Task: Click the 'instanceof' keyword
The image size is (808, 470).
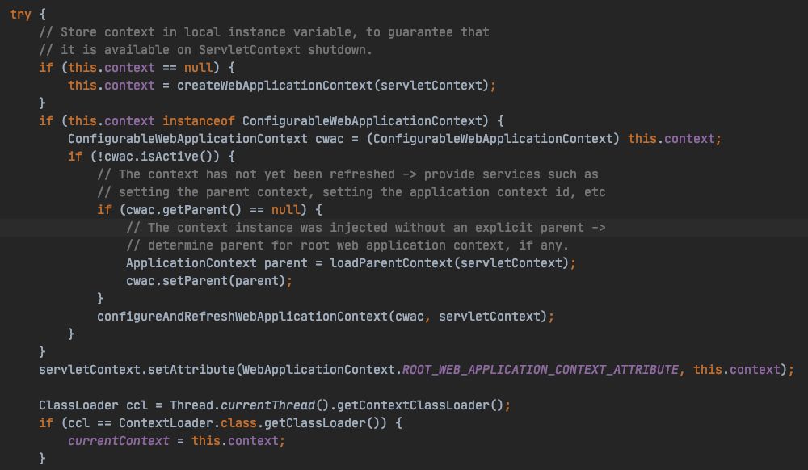Action: click(x=199, y=121)
